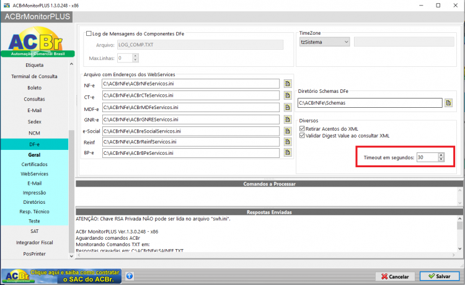465x285 pixels.
Task: Enable Log de Mensagens do Componentes DFe
Action: 89,33
